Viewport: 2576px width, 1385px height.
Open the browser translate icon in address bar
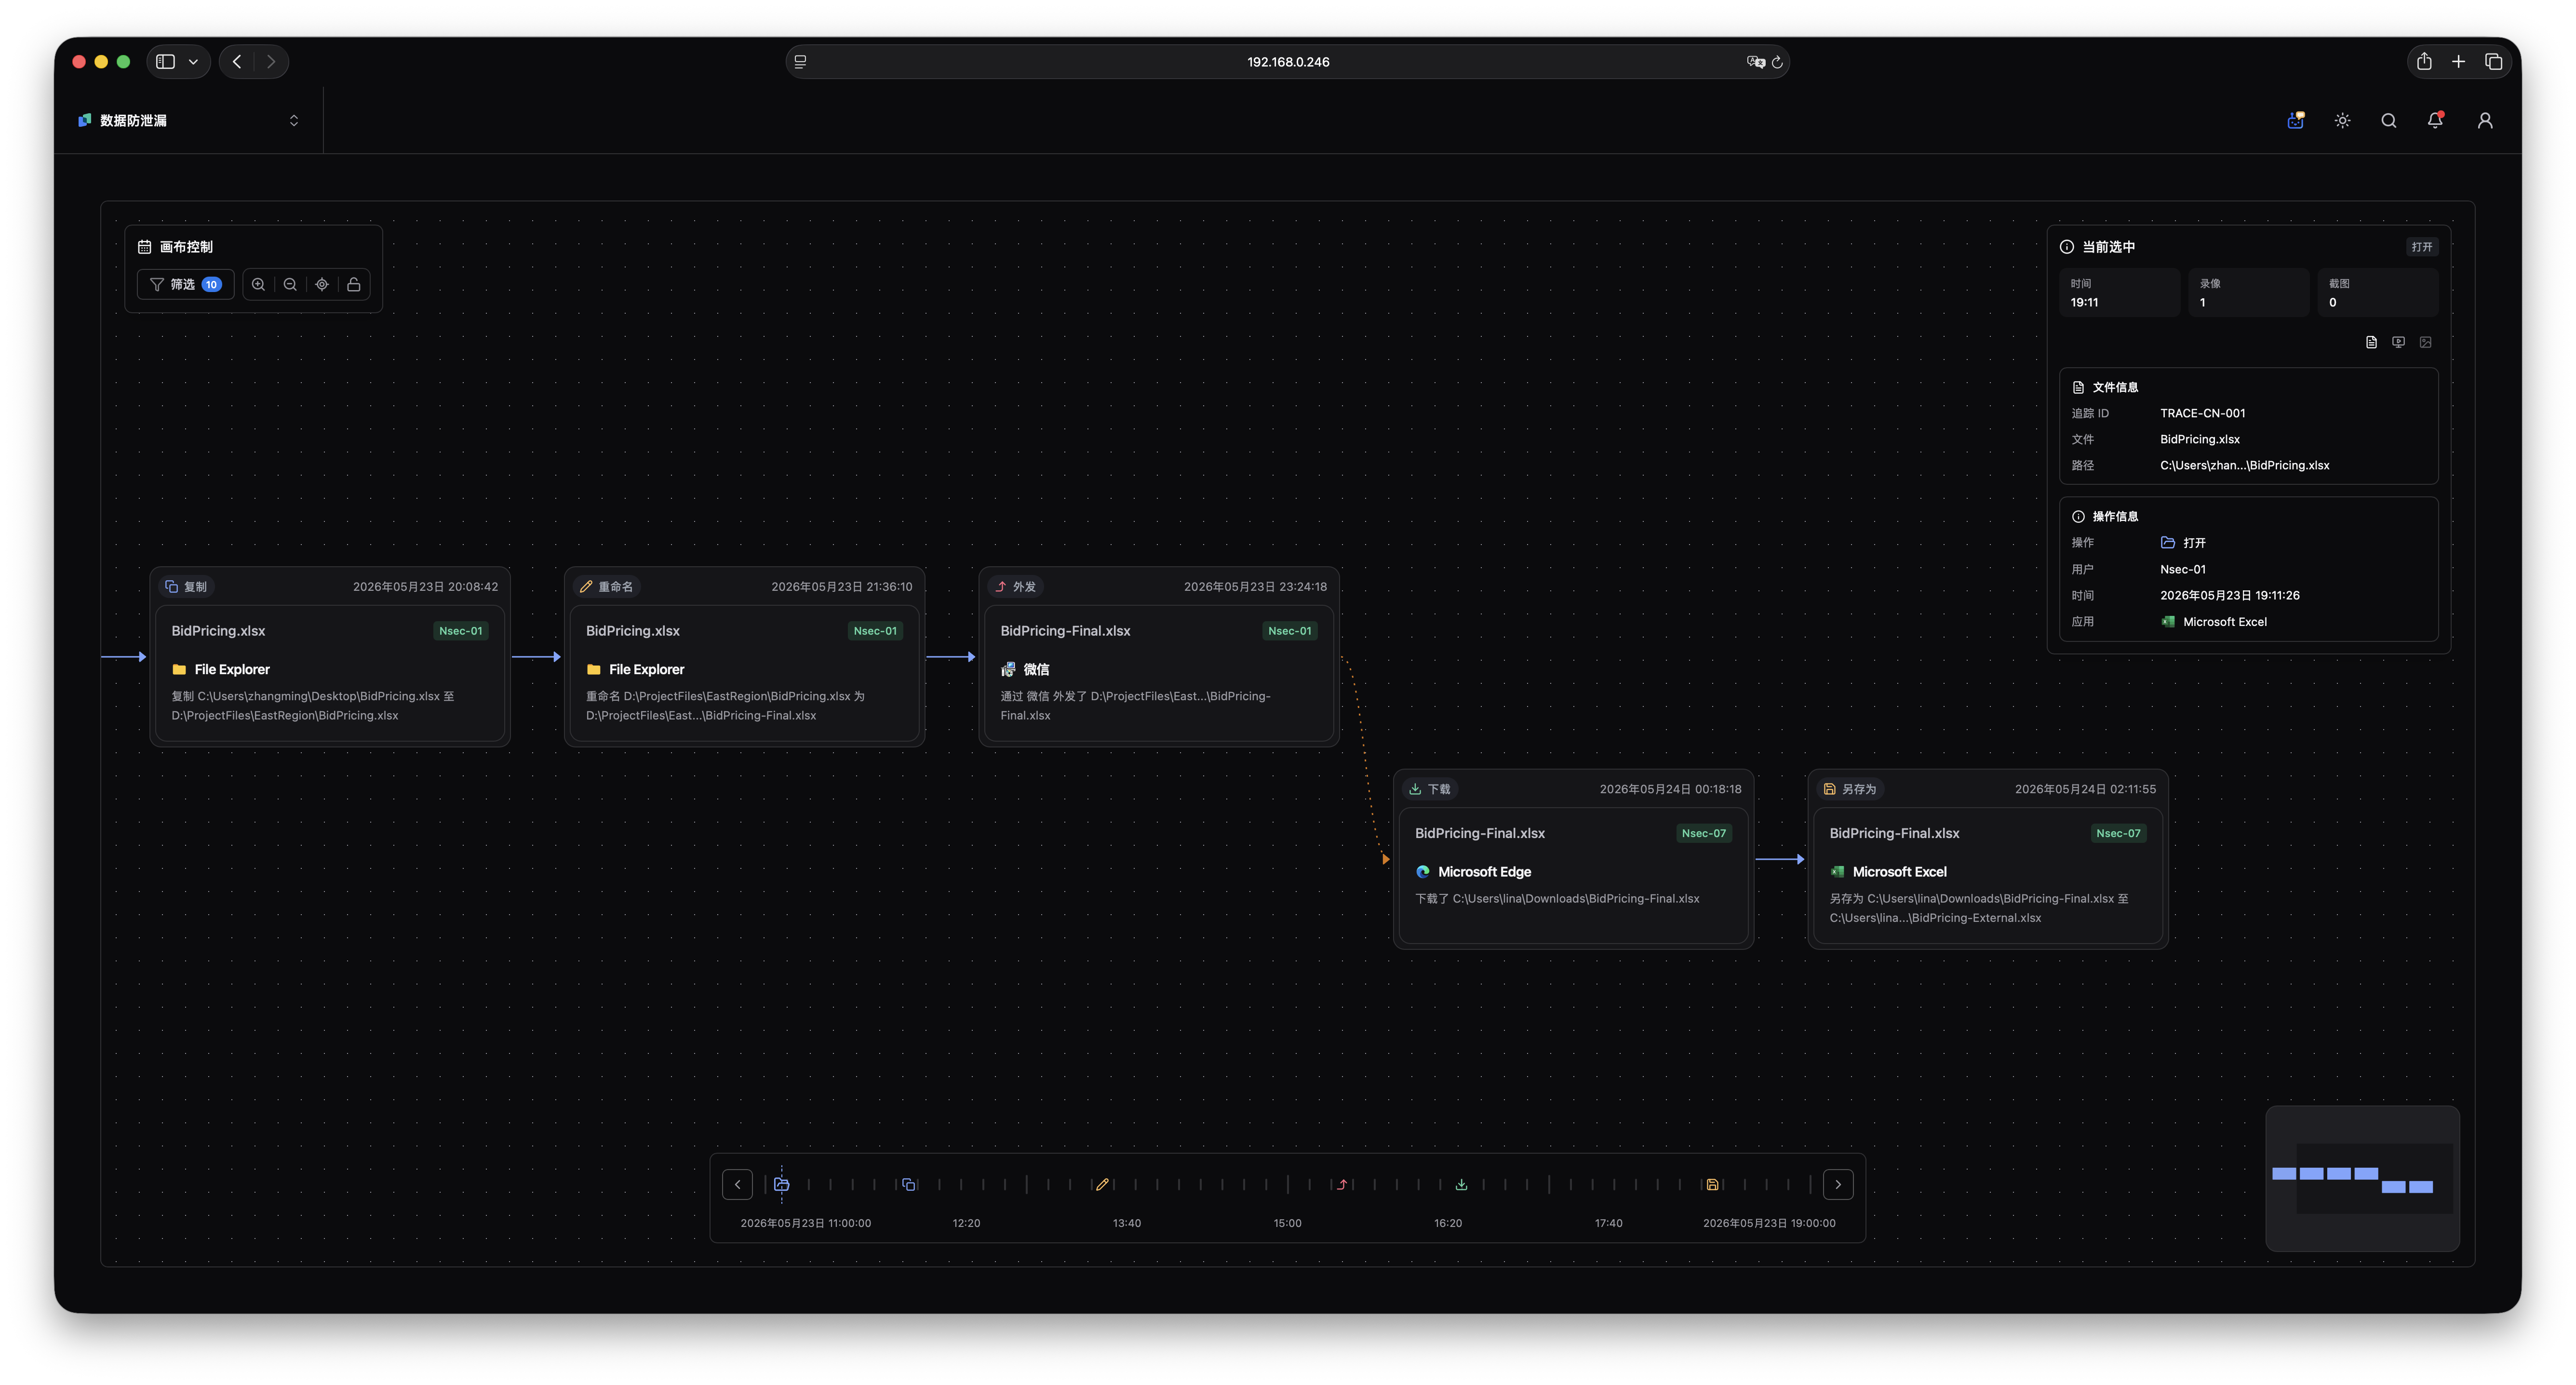[1755, 62]
